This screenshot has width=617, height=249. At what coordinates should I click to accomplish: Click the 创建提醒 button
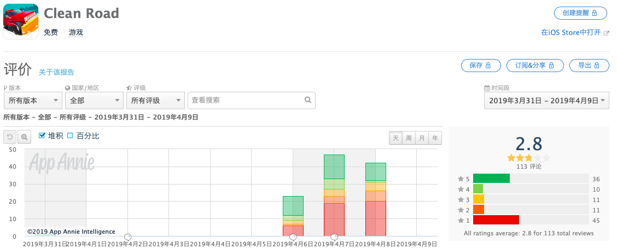(579, 13)
